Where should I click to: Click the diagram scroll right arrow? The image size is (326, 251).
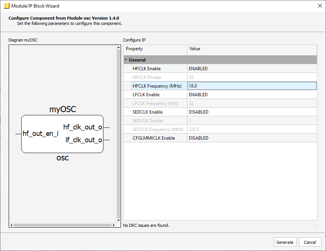point(114,225)
